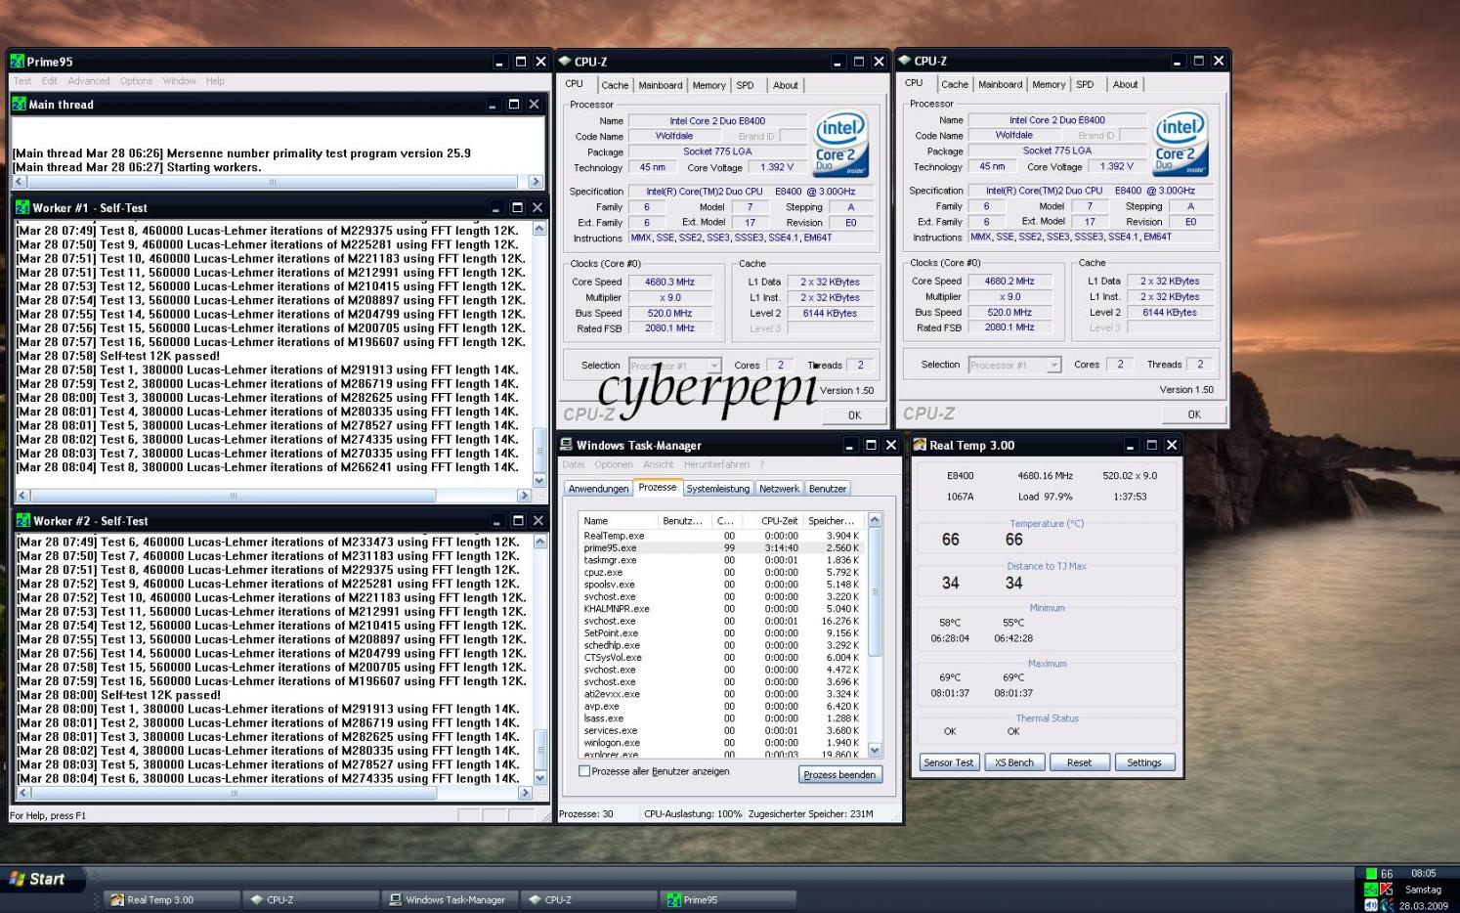
Task: Click Intel Core 2 Duo logo, right CPU-Z
Action: pos(1181,144)
